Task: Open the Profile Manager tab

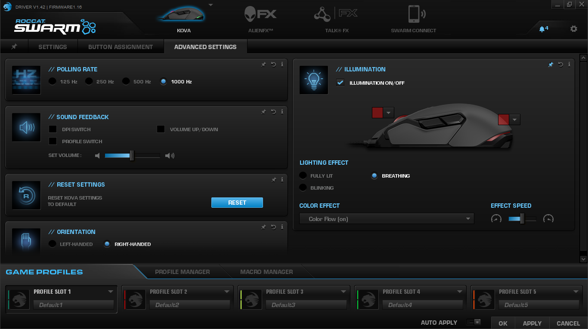Action: pyautogui.click(x=183, y=272)
